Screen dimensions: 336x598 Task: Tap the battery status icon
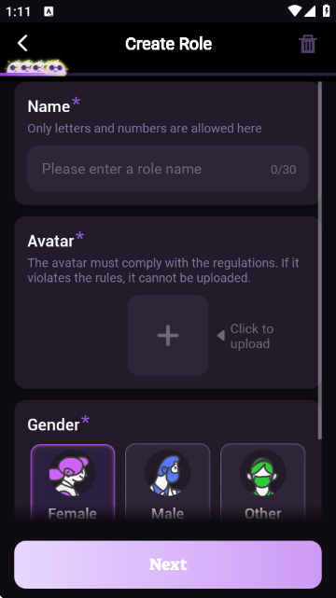[327, 10]
